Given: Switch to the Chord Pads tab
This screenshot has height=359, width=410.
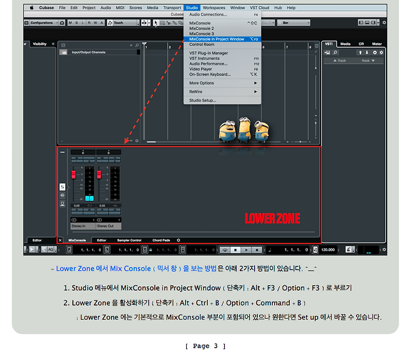Looking at the screenshot, I should pos(161,240).
